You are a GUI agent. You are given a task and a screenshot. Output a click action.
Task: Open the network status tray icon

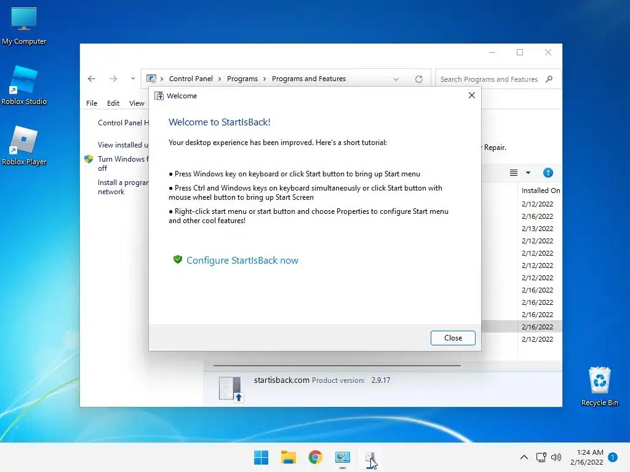[x=541, y=457]
